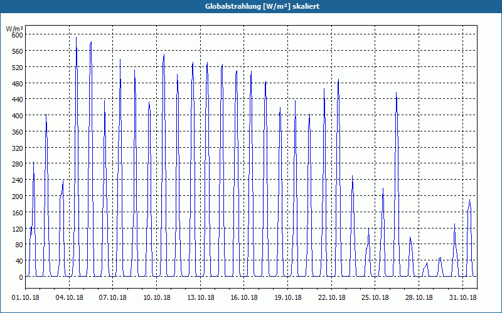Screen dimensions: 502x313
Task: Click the 25.10.18 date label
Action: tap(375, 297)
